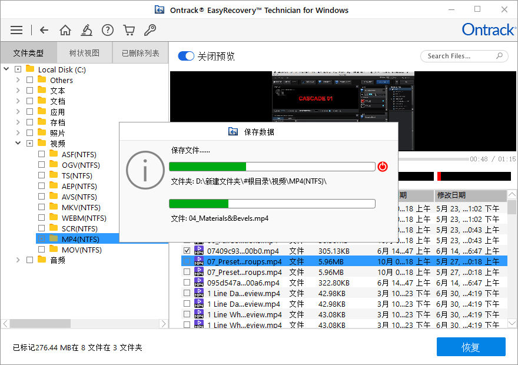This screenshot has width=518, height=365.
Task: Expand the 文本 folder node
Action: click(18, 91)
